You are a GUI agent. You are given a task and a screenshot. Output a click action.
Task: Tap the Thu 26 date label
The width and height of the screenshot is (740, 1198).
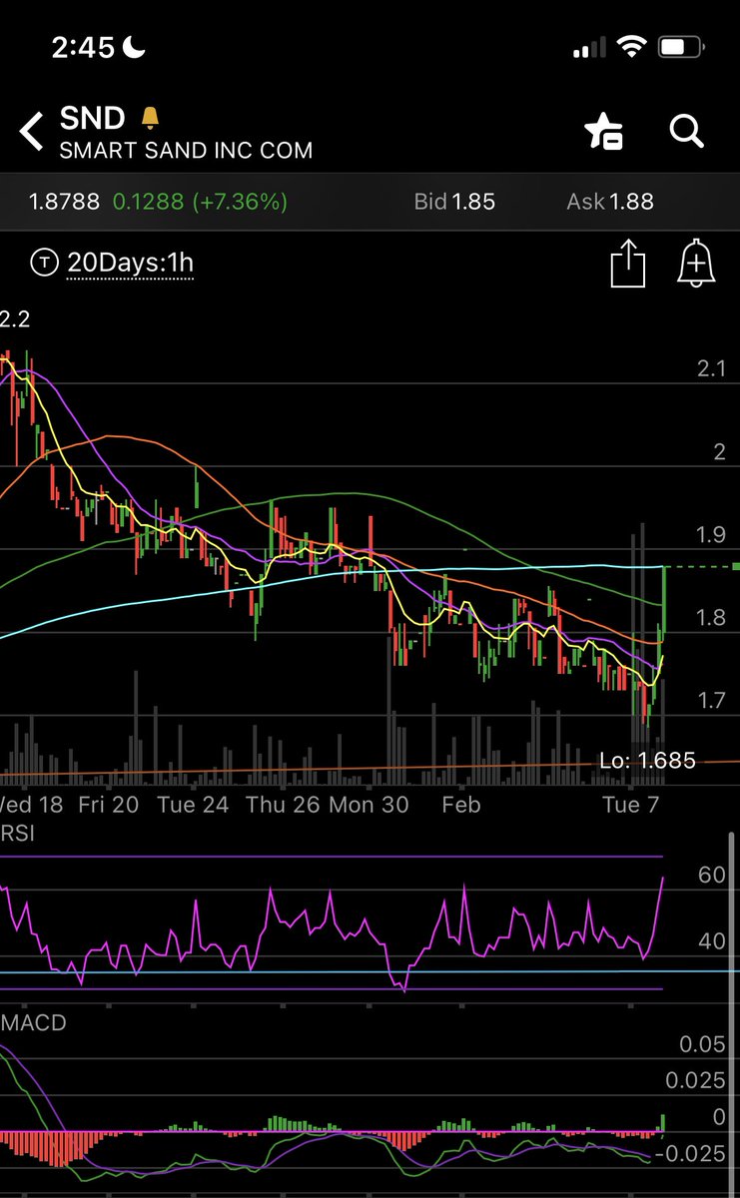pos(283,805)
